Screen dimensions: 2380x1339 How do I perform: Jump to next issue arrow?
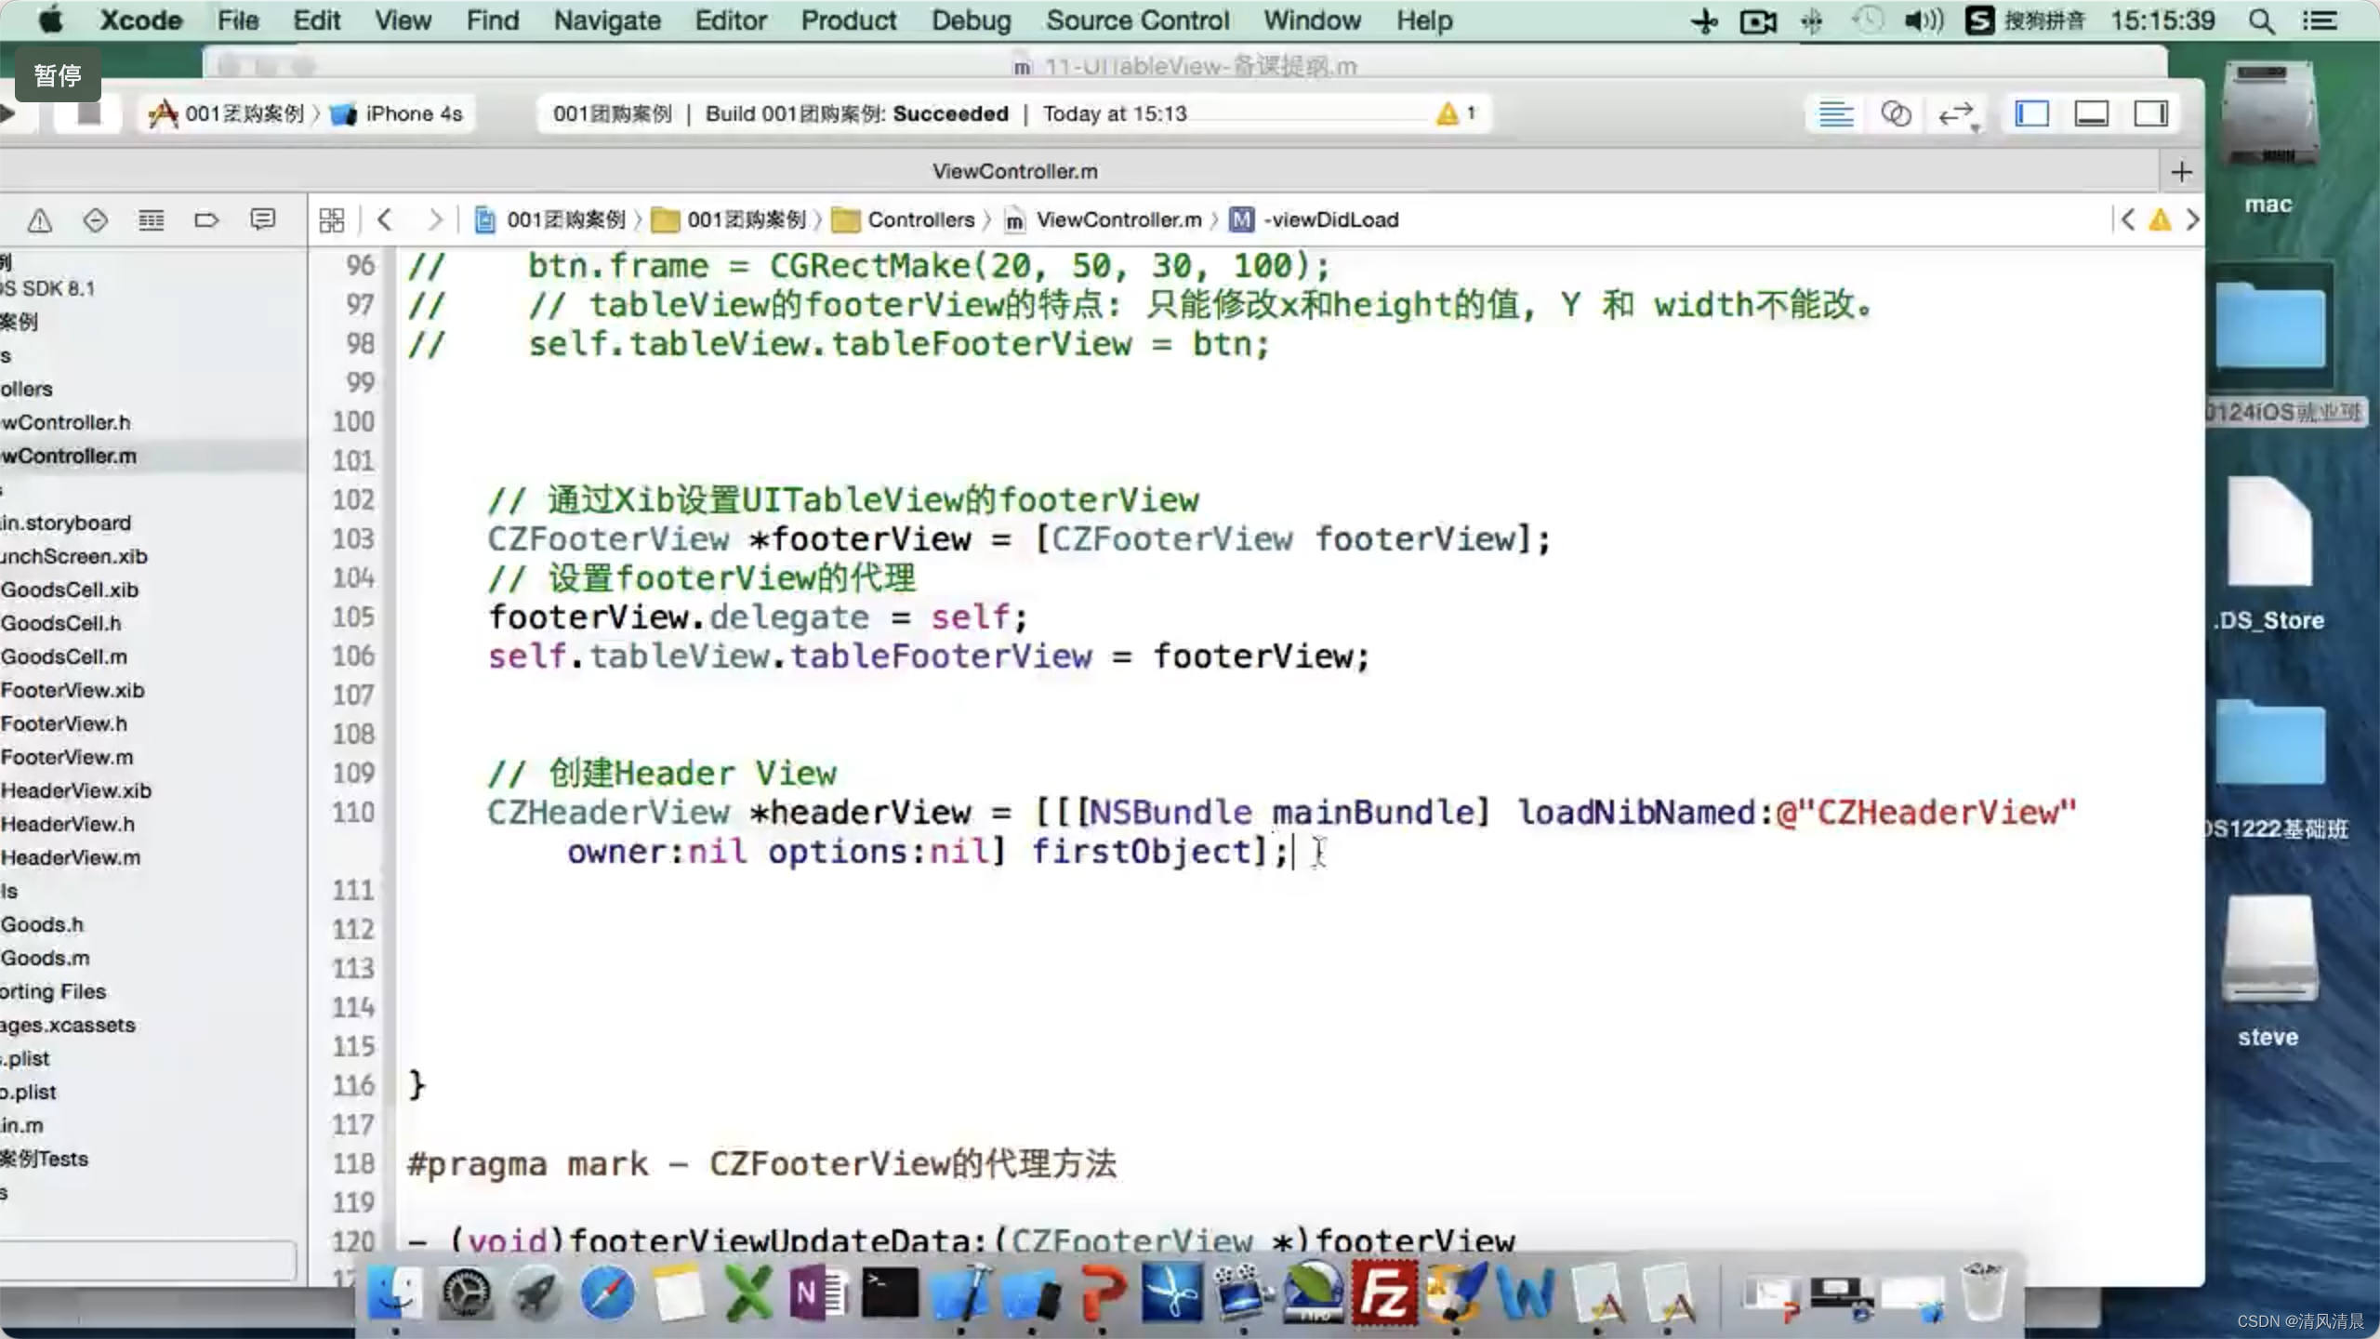tap(2192, 220)
